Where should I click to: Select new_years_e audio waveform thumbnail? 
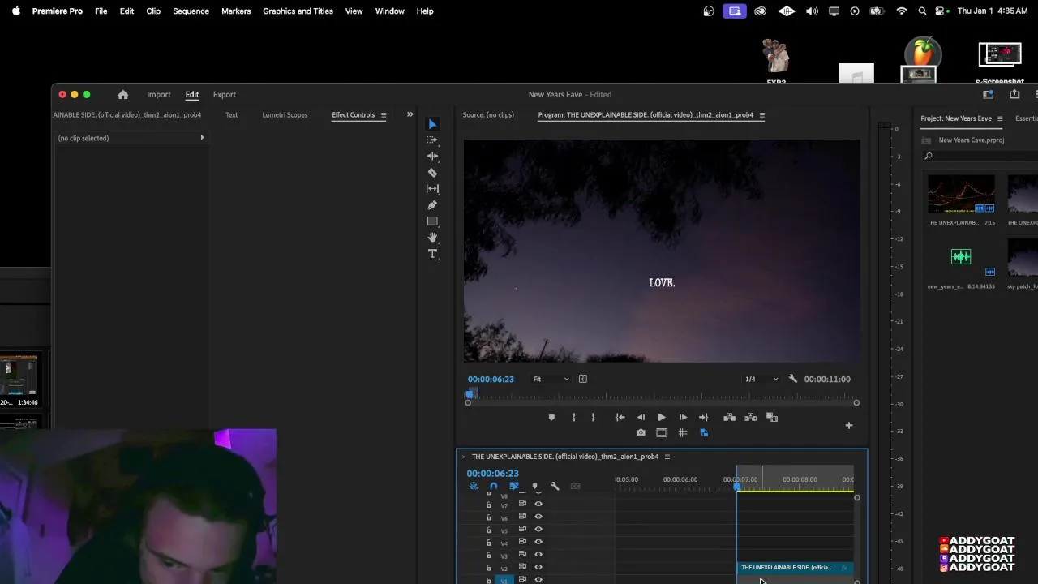(x=961, y=257)
